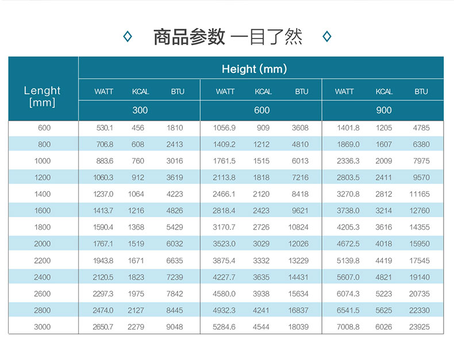The width and height of the screenshot is (454, 348).
Task: Click BTU value '23925'
Action: 420,327
